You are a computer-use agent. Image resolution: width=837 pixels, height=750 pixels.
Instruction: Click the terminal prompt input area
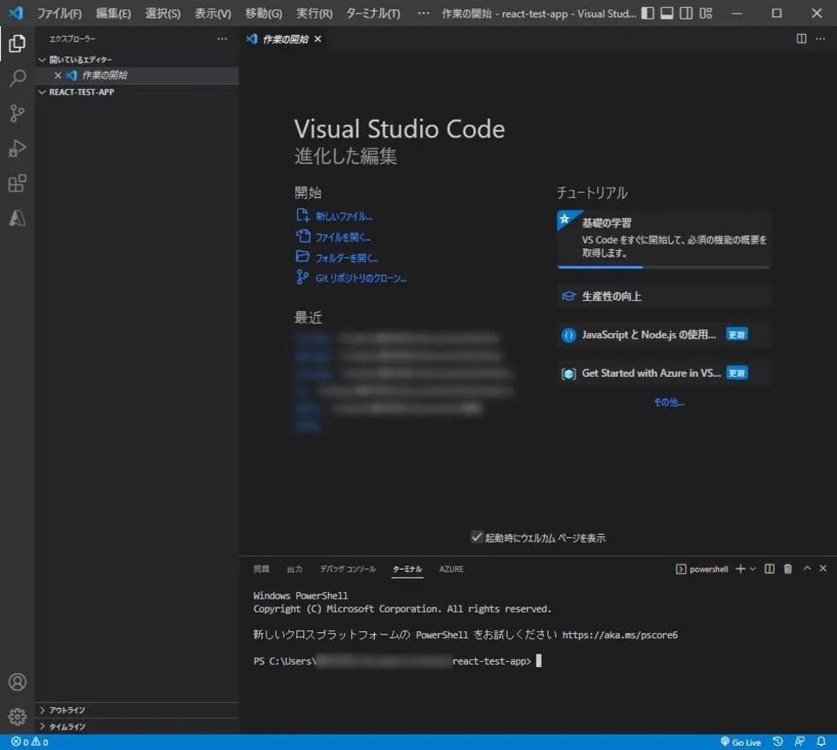click(x=539, y=661)
